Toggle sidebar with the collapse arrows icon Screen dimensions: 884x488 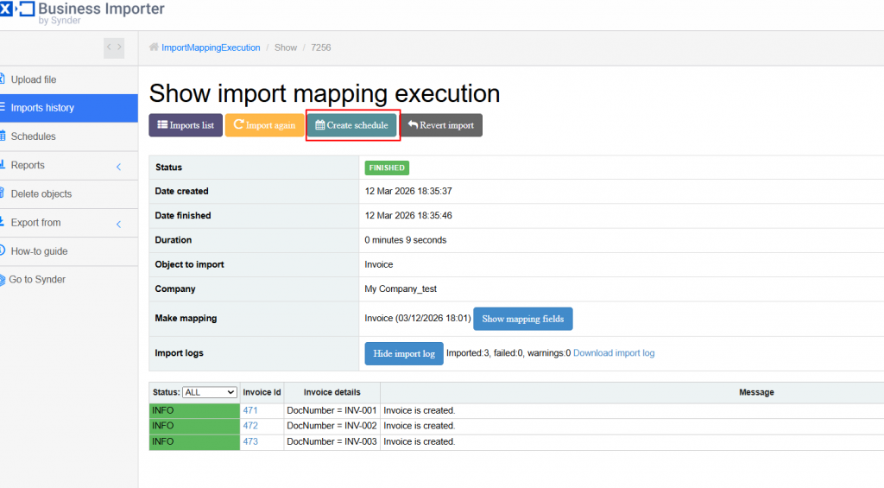point(114,48)
